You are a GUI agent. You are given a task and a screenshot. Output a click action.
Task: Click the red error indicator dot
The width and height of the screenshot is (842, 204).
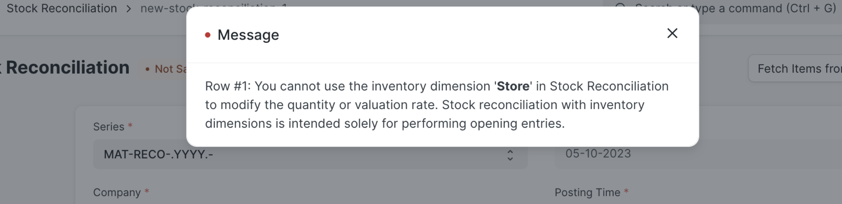tap(208, 35)
